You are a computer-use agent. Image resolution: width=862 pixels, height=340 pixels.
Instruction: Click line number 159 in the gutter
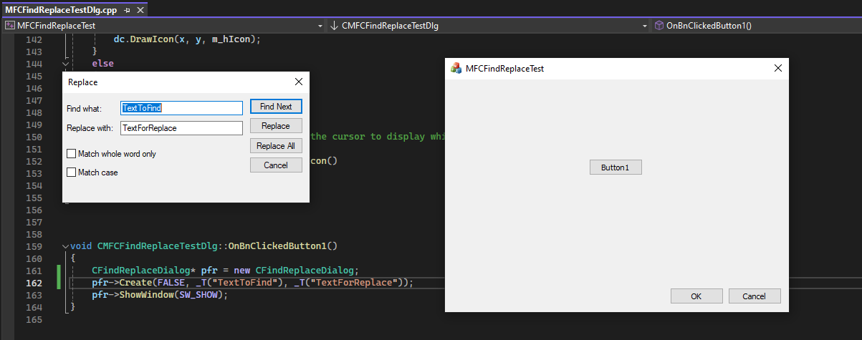click(33, 246)
